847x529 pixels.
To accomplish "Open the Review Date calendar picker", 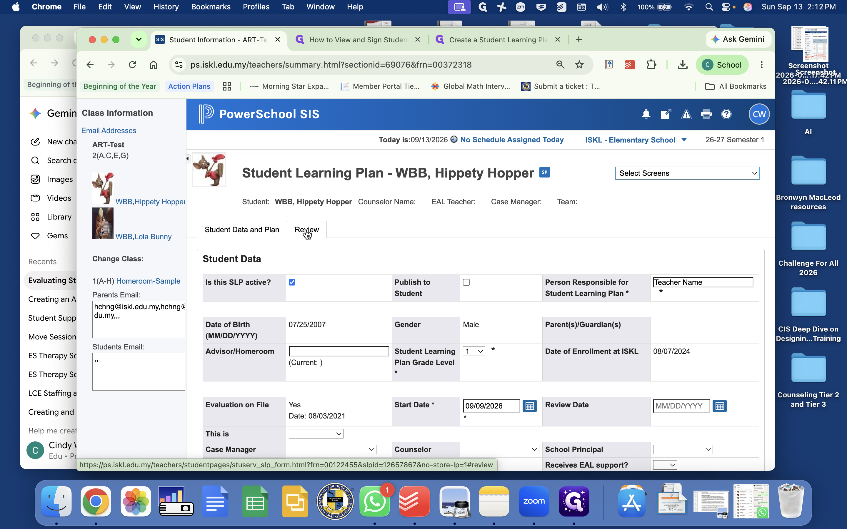I will (x=720, y=406).
